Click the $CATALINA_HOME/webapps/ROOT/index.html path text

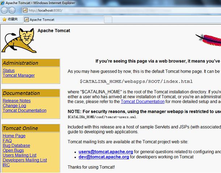pos(136,82)
